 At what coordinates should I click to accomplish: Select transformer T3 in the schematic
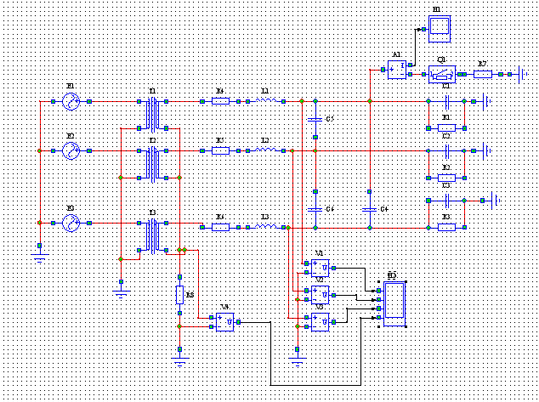click(x=153, y=237)
